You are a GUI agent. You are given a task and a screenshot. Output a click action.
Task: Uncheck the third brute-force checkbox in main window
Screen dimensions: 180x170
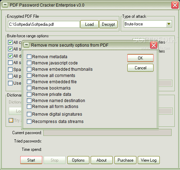[10, 56]
